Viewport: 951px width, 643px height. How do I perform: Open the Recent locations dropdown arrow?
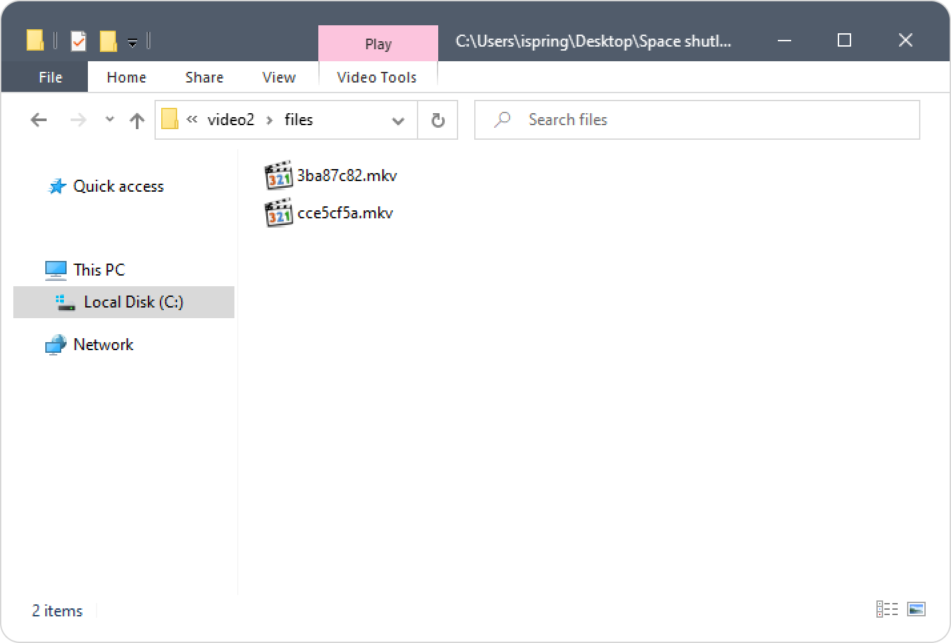coord(110,120)
